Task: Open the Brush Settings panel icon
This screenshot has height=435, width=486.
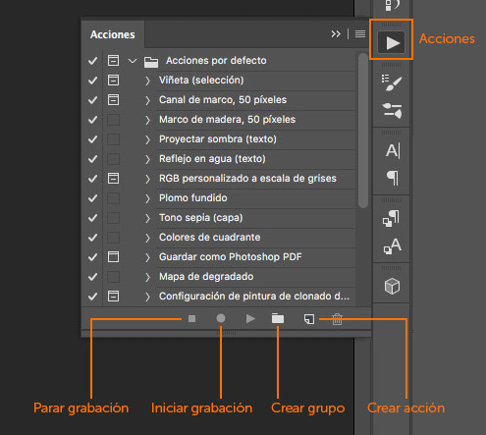Action: (392, 82)
